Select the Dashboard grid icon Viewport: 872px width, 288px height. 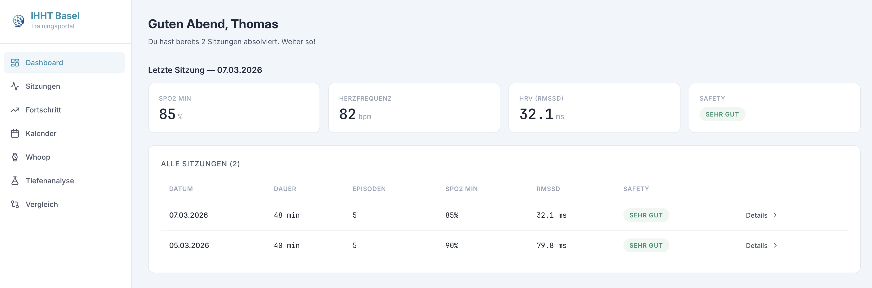[x=15, y=63]
